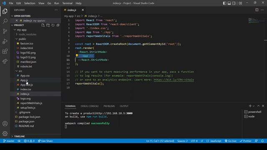Click New File icon in Project header

point(43,25)
